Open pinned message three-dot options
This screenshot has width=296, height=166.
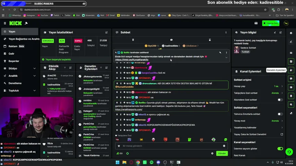(x=226, y=53)
